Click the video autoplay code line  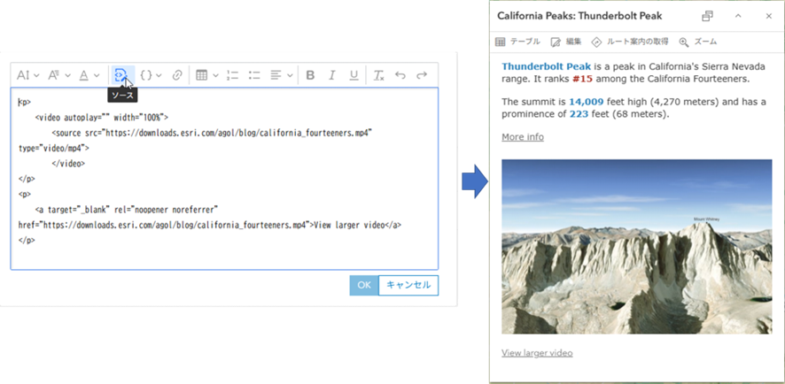click(x=102, y=118)
